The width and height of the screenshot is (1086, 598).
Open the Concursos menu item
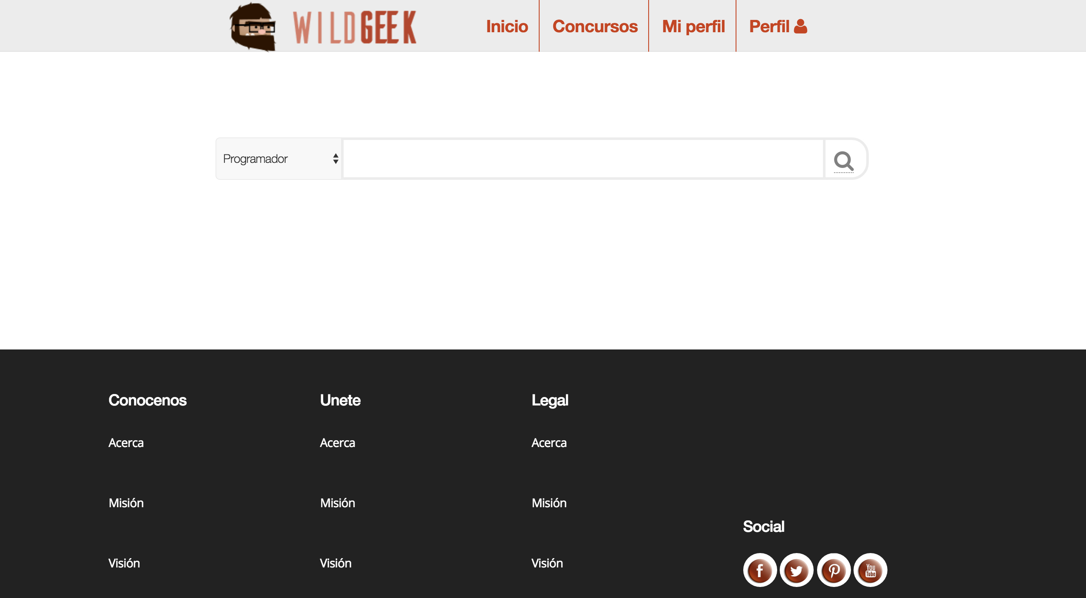[595, 26]
